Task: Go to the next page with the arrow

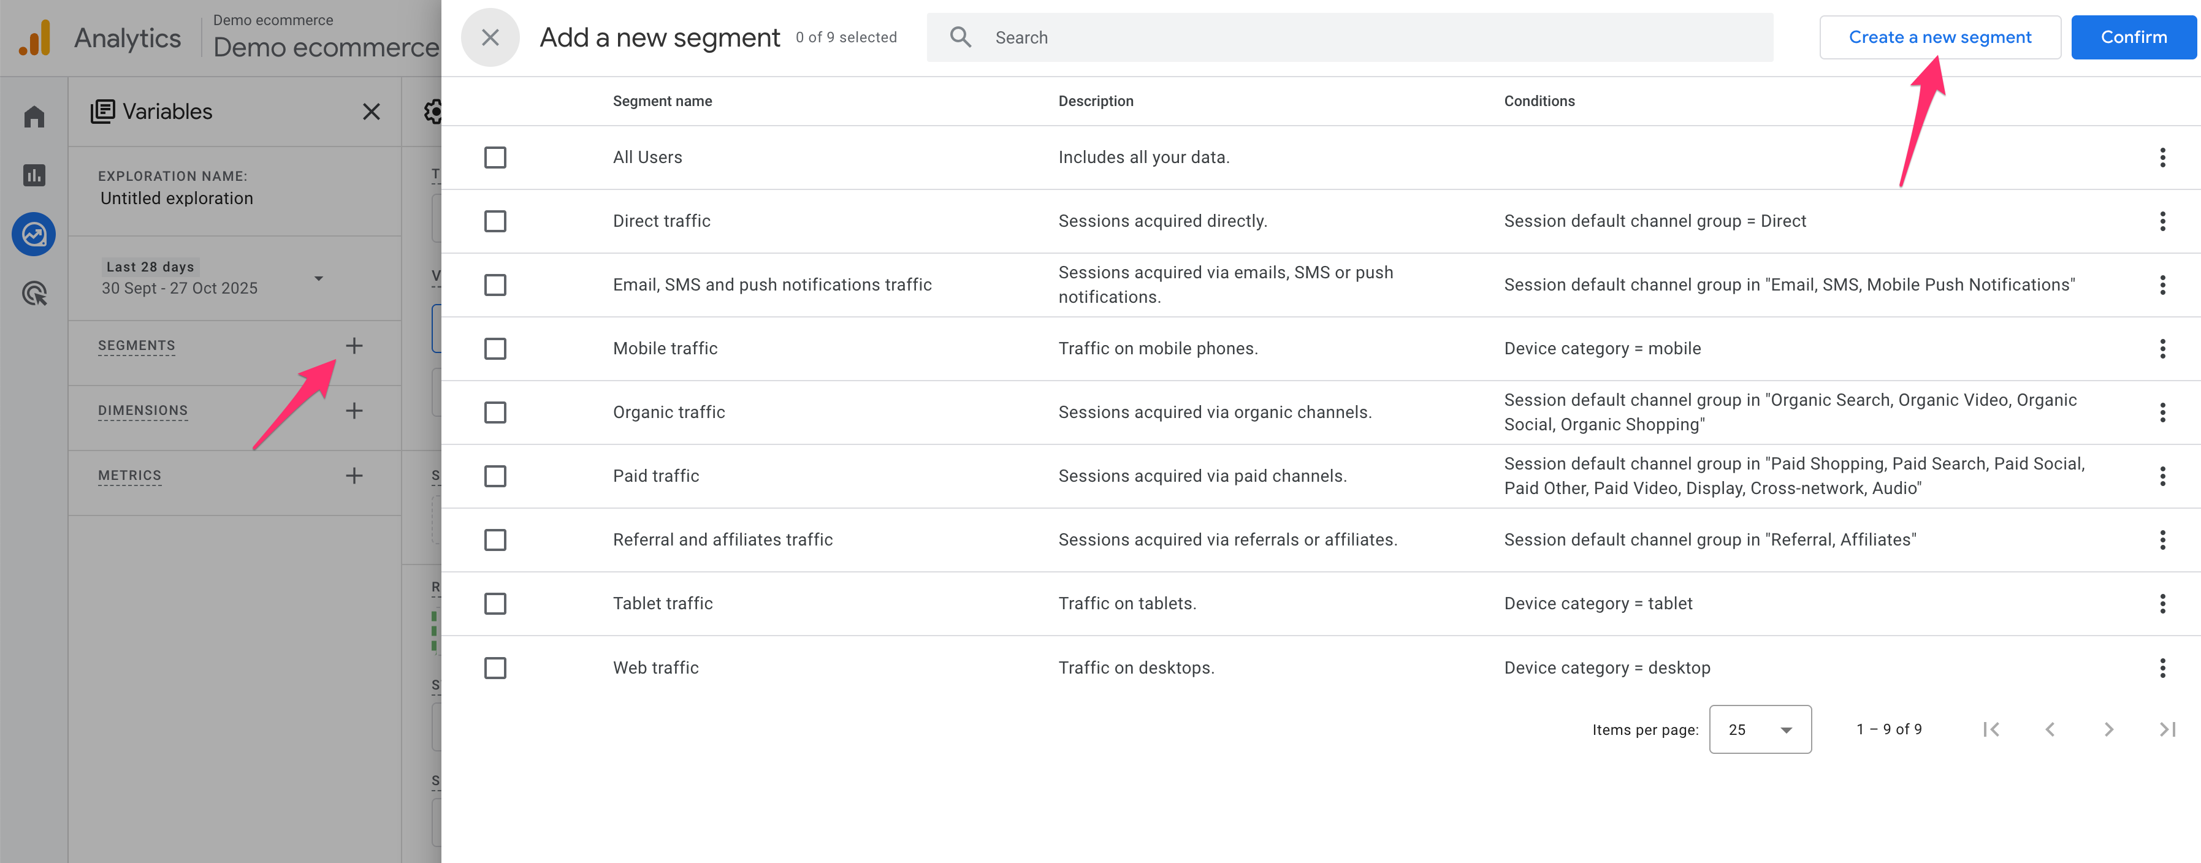Action: coord(2108,729)
